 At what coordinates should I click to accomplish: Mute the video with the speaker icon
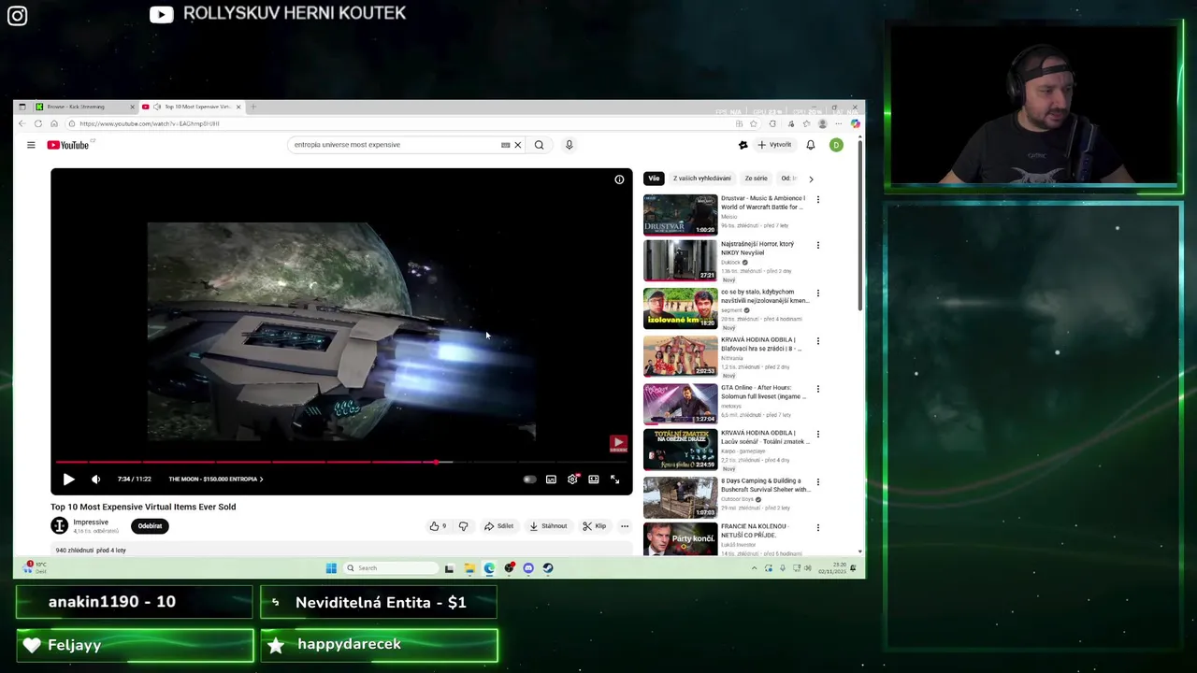click(x=95, y=479)
